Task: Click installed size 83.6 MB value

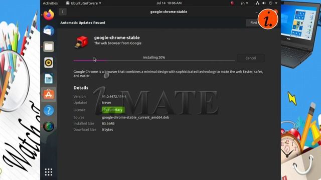Action: click(x=108, y=123)
